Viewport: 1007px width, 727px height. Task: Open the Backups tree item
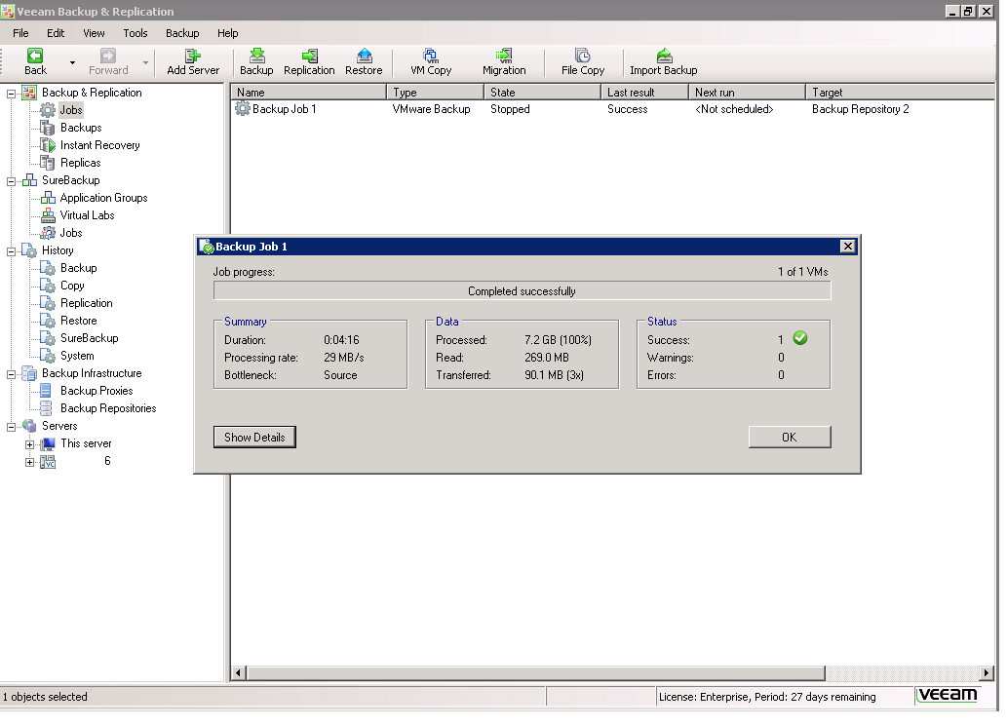[81, 128]
